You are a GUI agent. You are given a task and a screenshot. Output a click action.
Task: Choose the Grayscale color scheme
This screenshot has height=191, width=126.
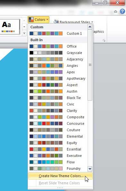click(58, 53)
